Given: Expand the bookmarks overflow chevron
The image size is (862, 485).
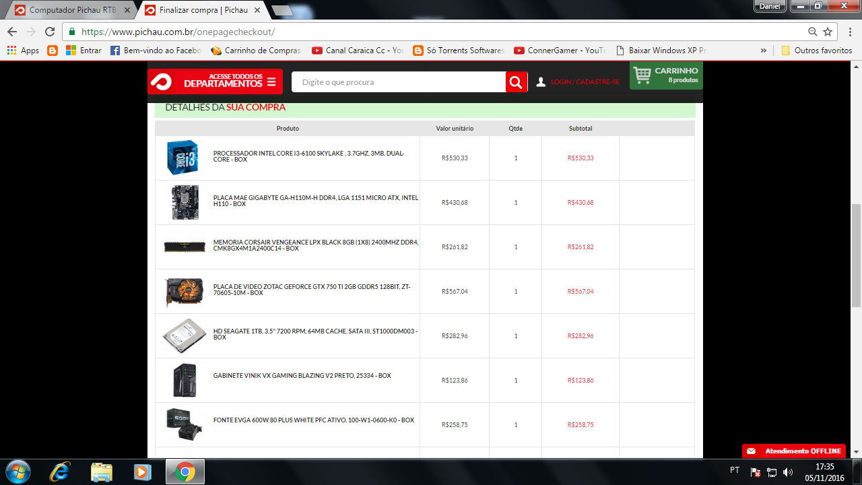Looking at the screenshot, I should point(763,51).
